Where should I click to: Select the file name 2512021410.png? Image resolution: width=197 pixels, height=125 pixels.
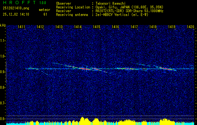[16, 8]
